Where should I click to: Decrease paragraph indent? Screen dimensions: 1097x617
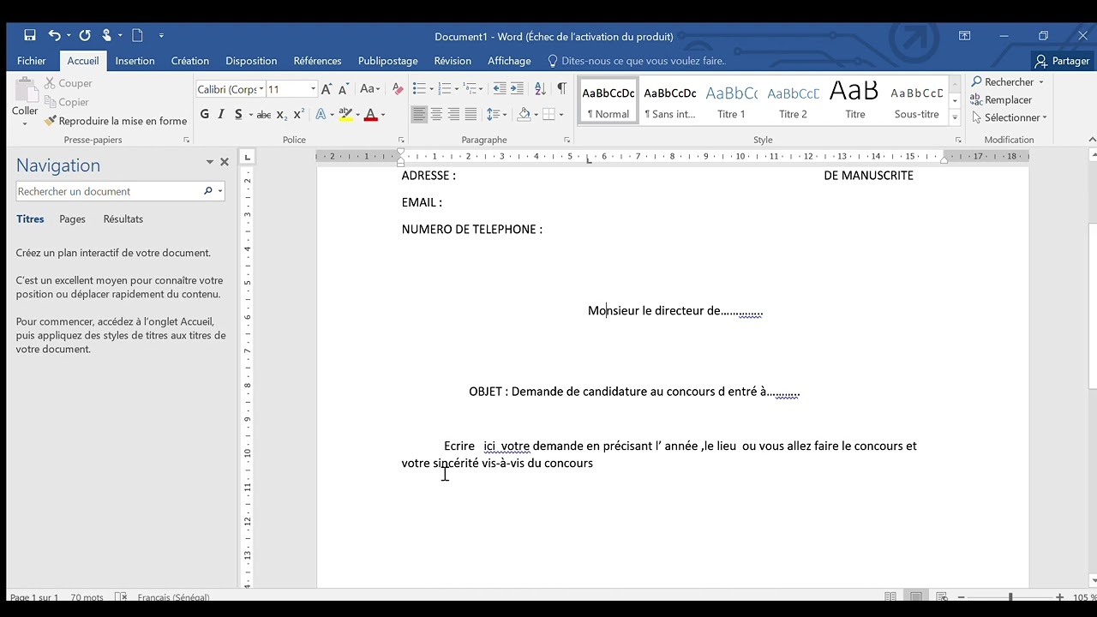(x=500, y=89)
